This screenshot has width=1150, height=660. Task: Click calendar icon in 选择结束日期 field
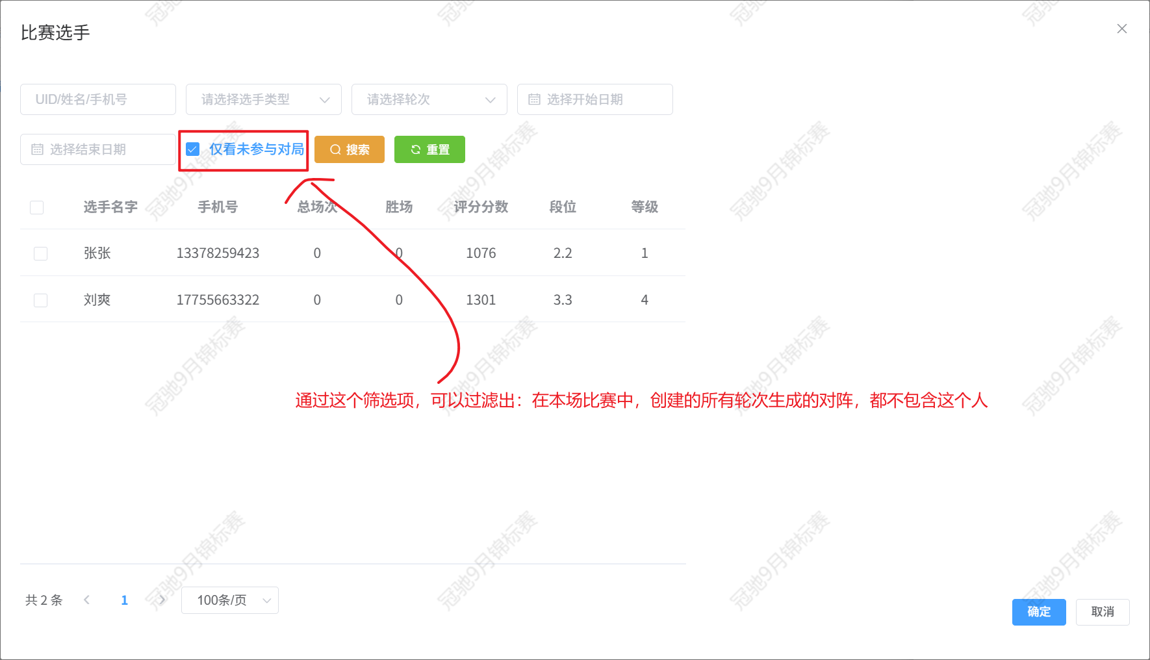coord(37,149)
